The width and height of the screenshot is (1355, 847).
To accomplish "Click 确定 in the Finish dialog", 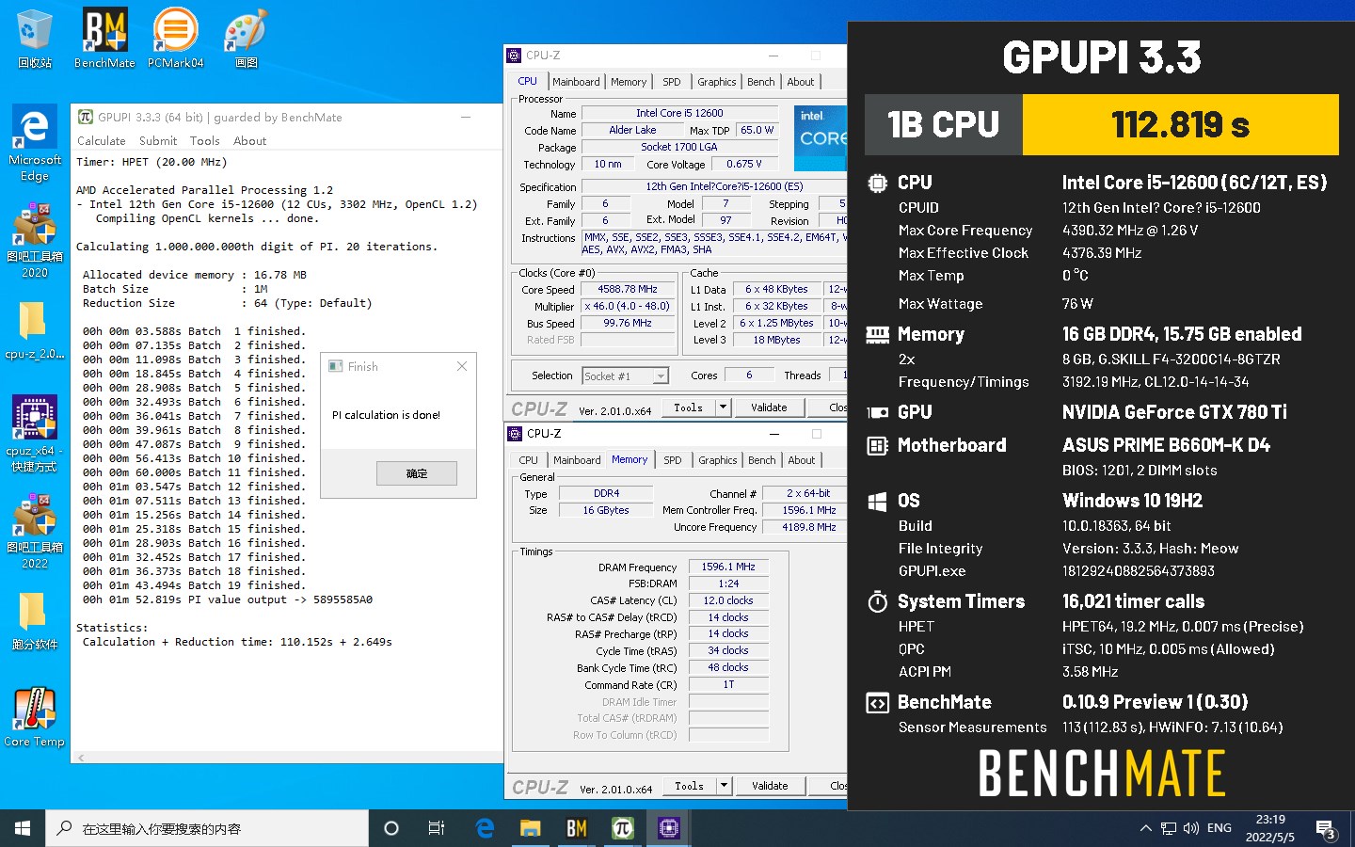I will tap(417, 473).
